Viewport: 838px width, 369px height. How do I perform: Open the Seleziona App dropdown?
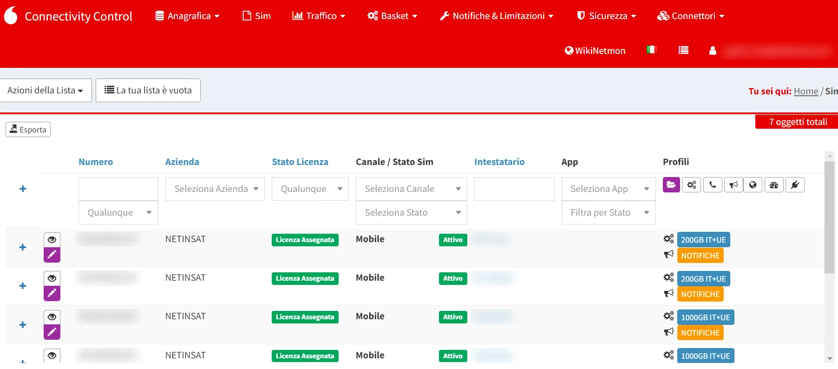tap(609, 189)
